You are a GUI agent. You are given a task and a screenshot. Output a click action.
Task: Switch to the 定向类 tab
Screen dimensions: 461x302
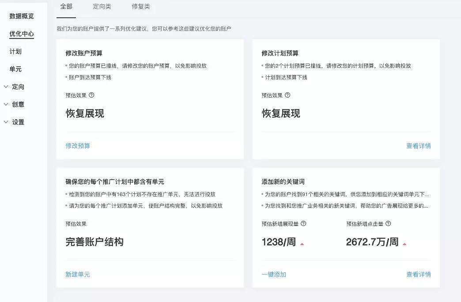pyautogui.click(x=102, y=7)
